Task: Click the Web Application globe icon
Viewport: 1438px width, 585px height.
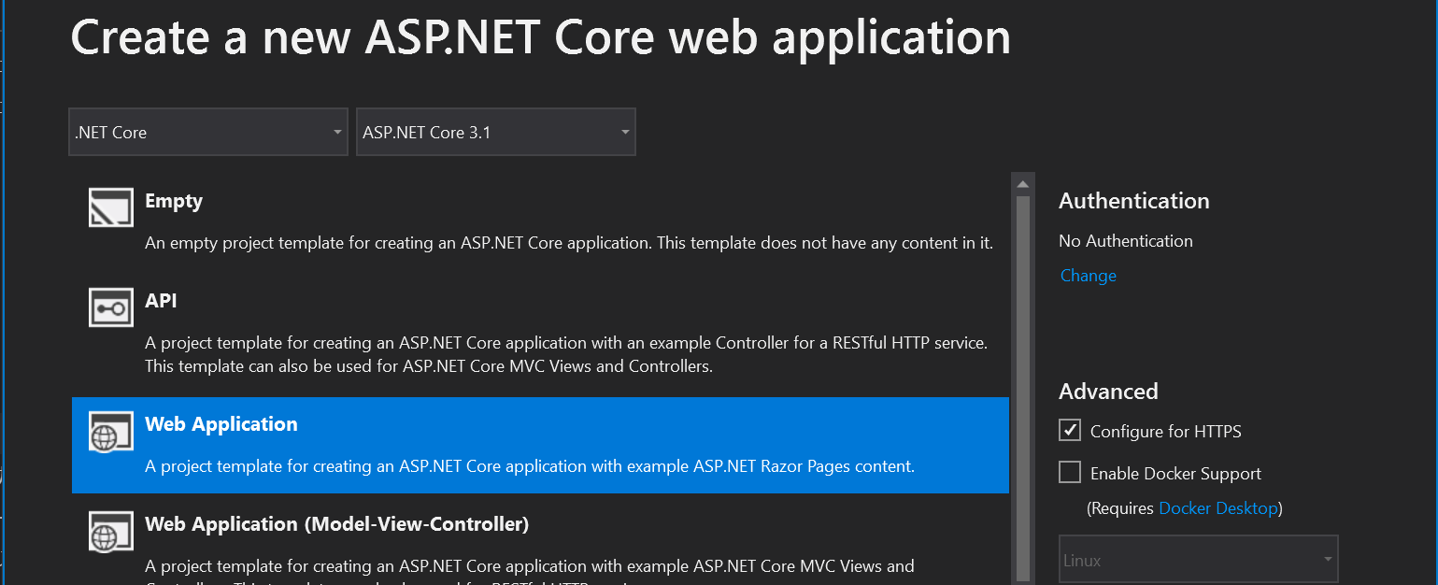Action: pos(110,431)
